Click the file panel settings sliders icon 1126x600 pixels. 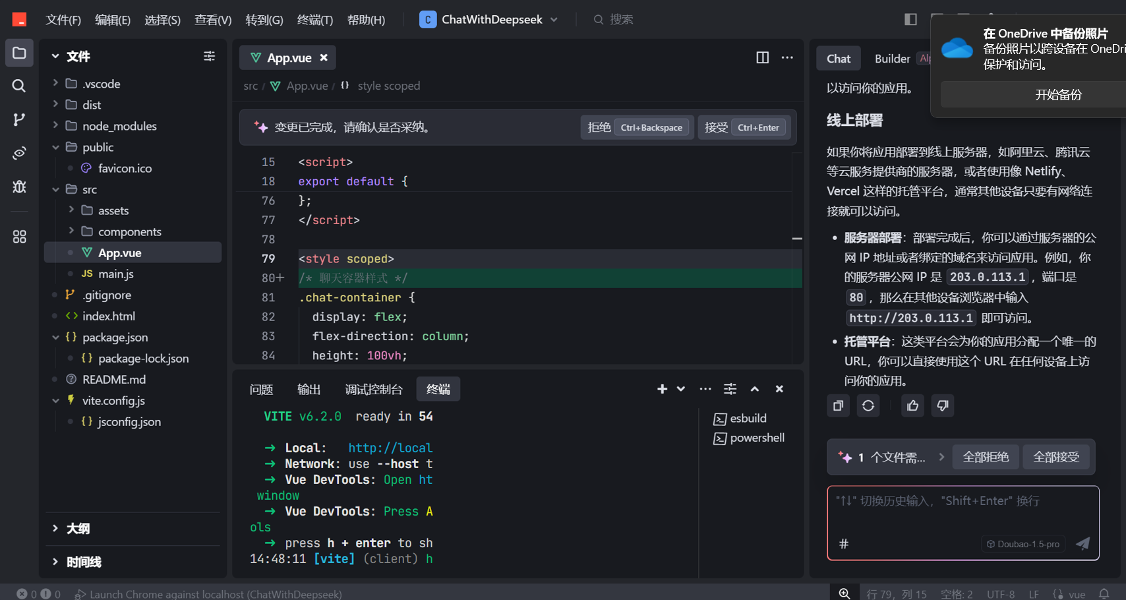point(209,56)
